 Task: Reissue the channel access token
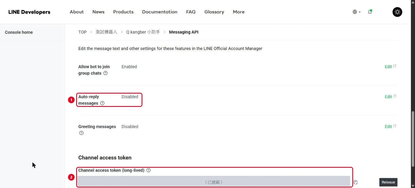[x=388, y=182]
